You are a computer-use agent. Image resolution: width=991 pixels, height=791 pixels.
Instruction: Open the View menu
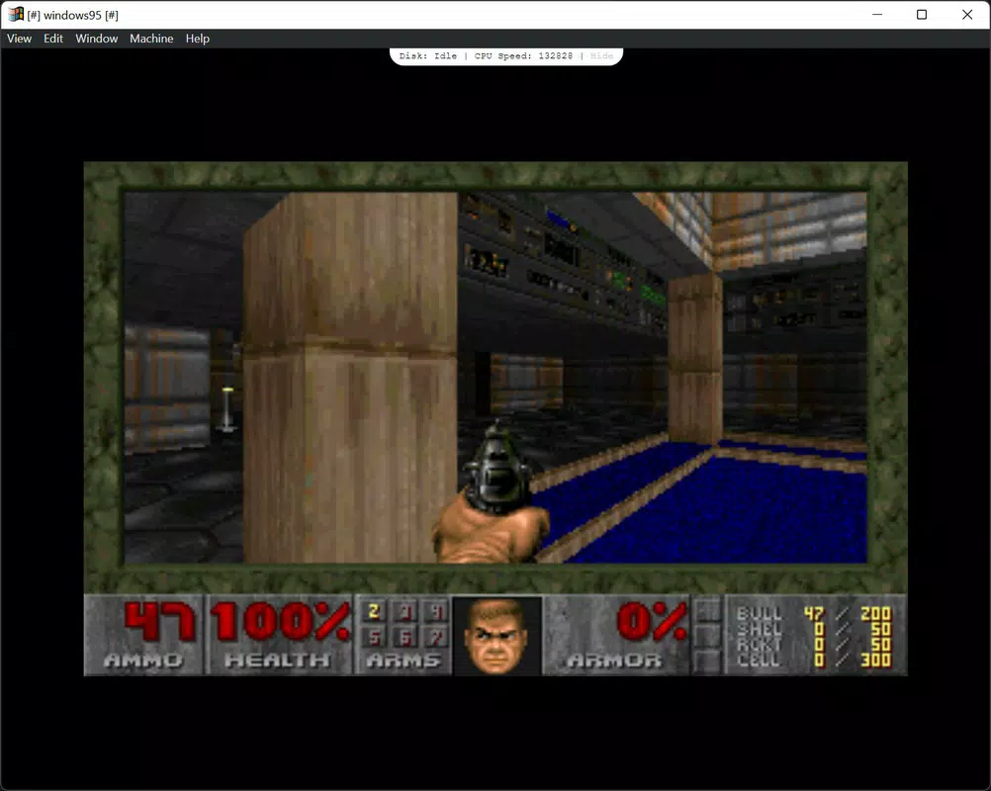coord(19,39)
